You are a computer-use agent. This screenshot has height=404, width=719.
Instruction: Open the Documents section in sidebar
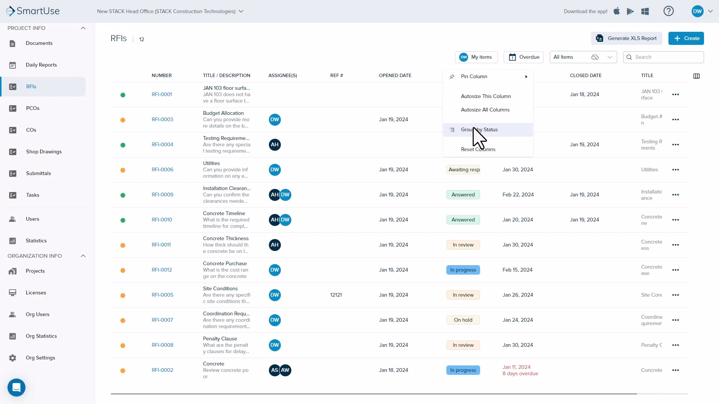(x=39, y=43)
